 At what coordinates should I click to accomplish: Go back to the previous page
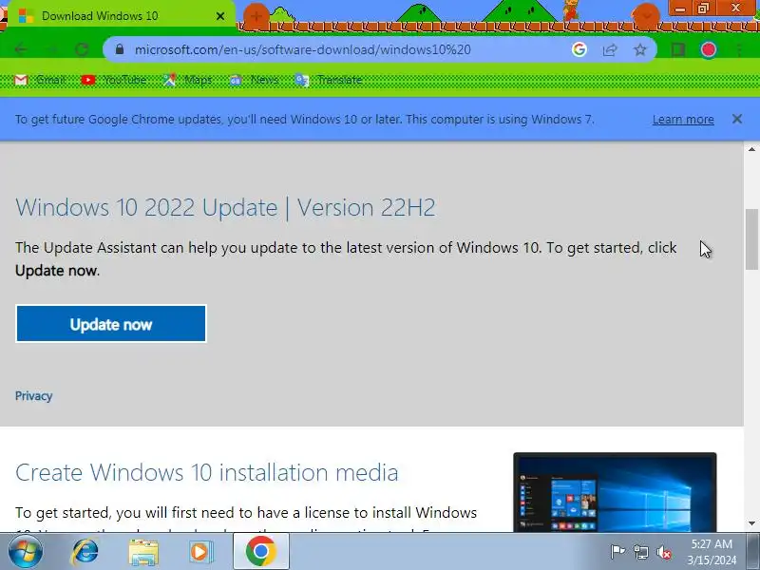pyautogui.click(x=20, y=49)
